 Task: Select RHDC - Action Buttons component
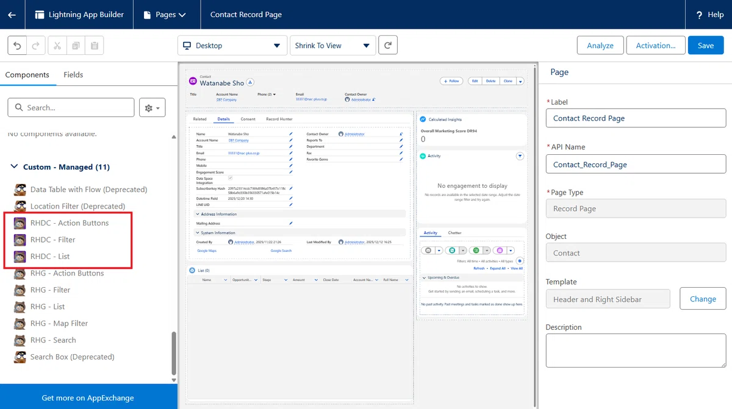[x=62, y=223]
